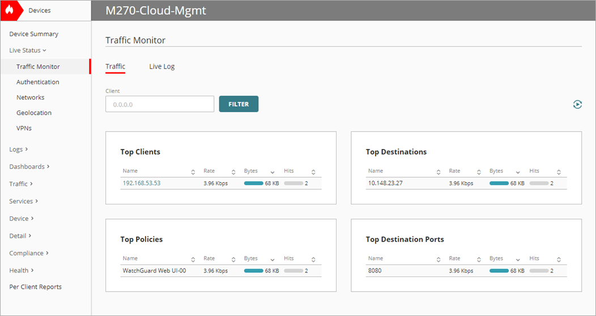Viewport: 596px width, 316px height.
Task: Open Authentication under Live Status
Action: pyautogui.click(x=37, y=82)
